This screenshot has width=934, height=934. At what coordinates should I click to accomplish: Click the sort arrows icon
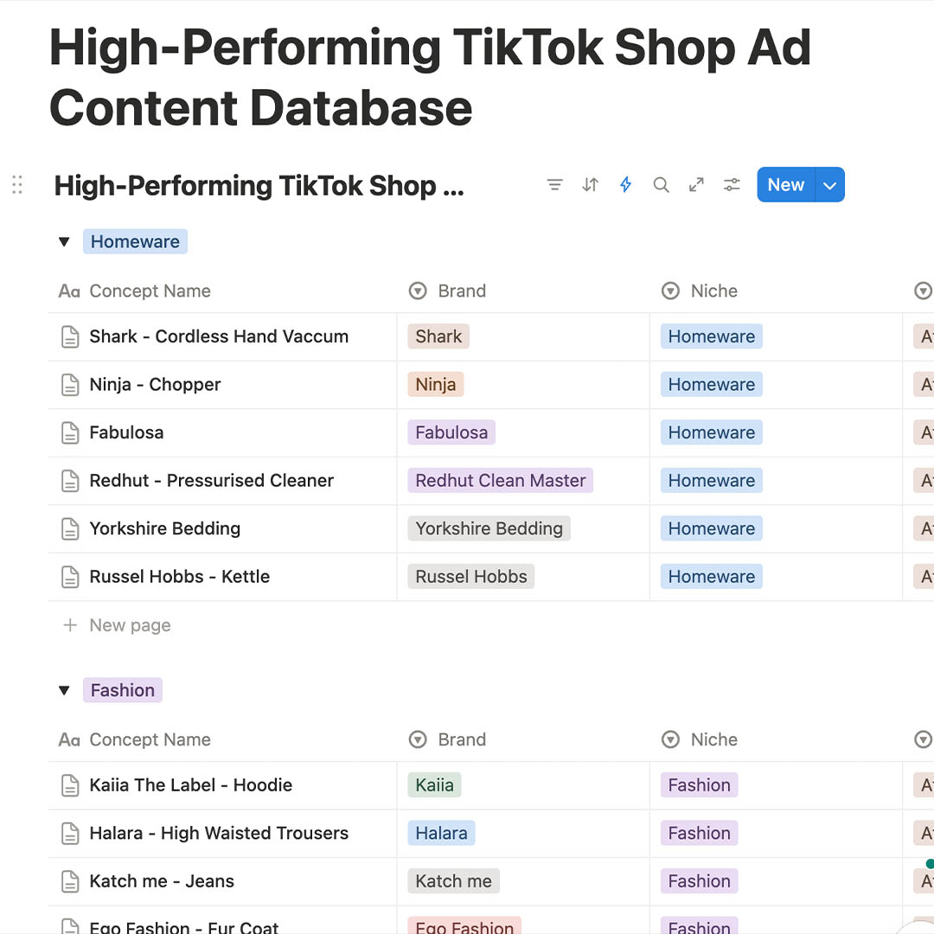[x=590, y=185]
